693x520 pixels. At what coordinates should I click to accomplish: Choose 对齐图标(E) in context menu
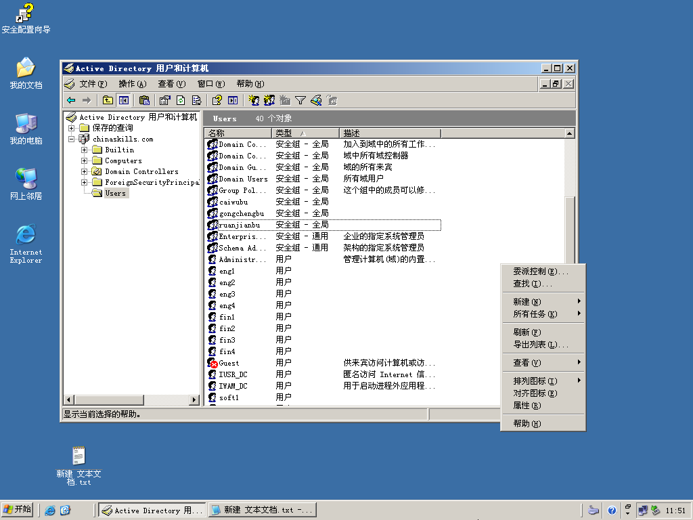[x=543, y=393]
